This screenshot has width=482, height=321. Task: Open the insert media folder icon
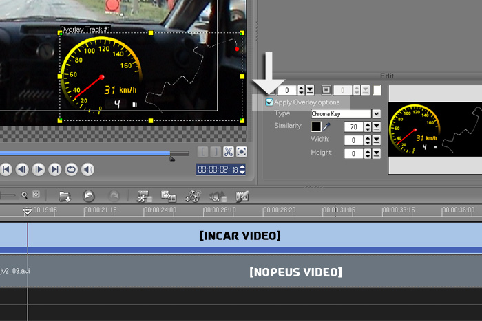tap(65, 197)
